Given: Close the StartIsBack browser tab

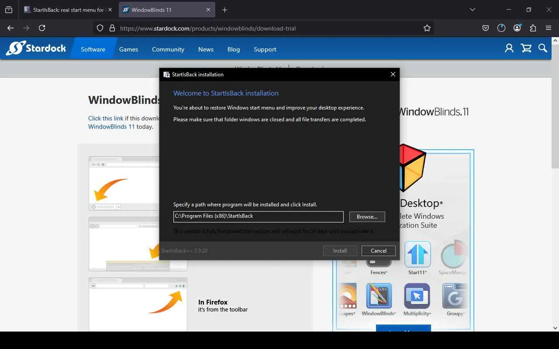Looking at the screenshot, I should (x=109, y=10).
